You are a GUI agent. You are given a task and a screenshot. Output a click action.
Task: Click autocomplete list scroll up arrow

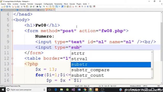(x=152, y=52)
